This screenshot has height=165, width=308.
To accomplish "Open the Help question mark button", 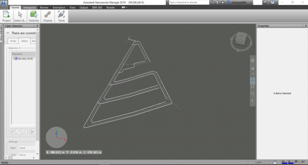I will click(273, 2).
